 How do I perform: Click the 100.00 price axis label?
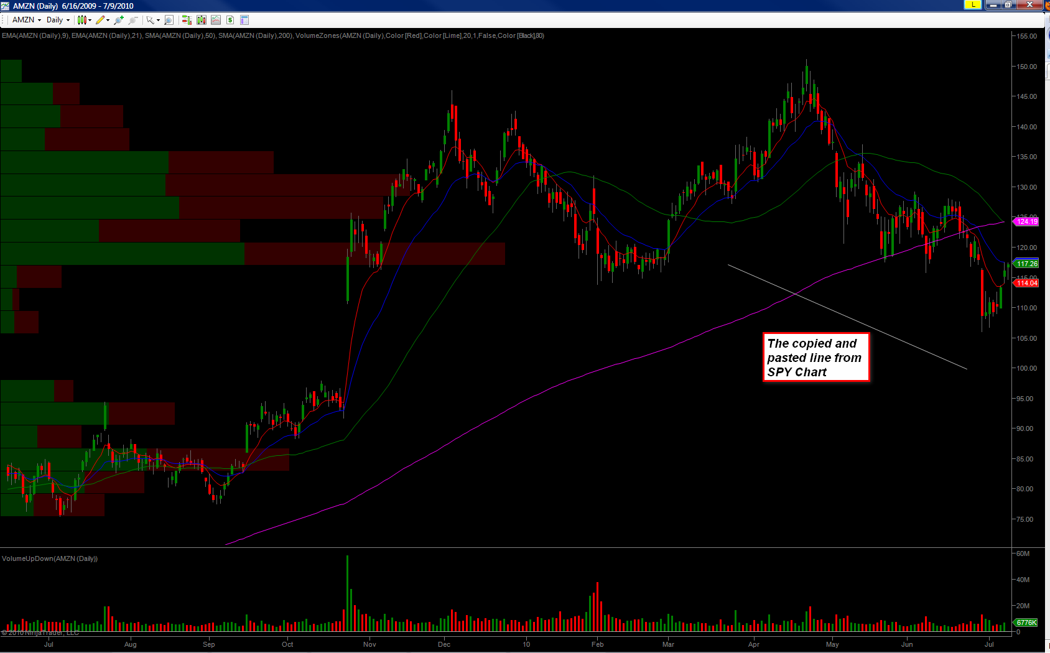1027,368
